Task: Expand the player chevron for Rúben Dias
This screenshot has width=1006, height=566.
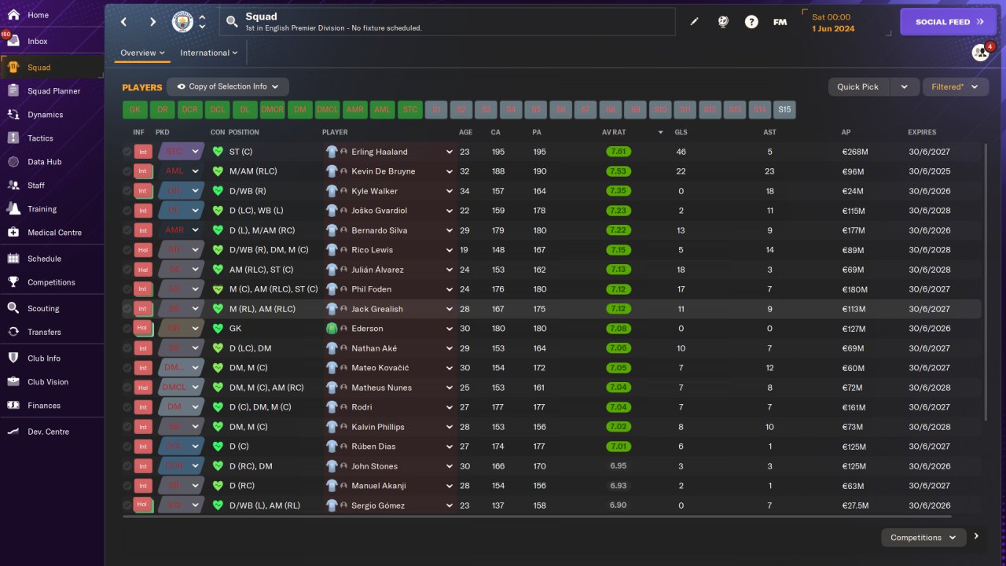Action: pos(450,447)
